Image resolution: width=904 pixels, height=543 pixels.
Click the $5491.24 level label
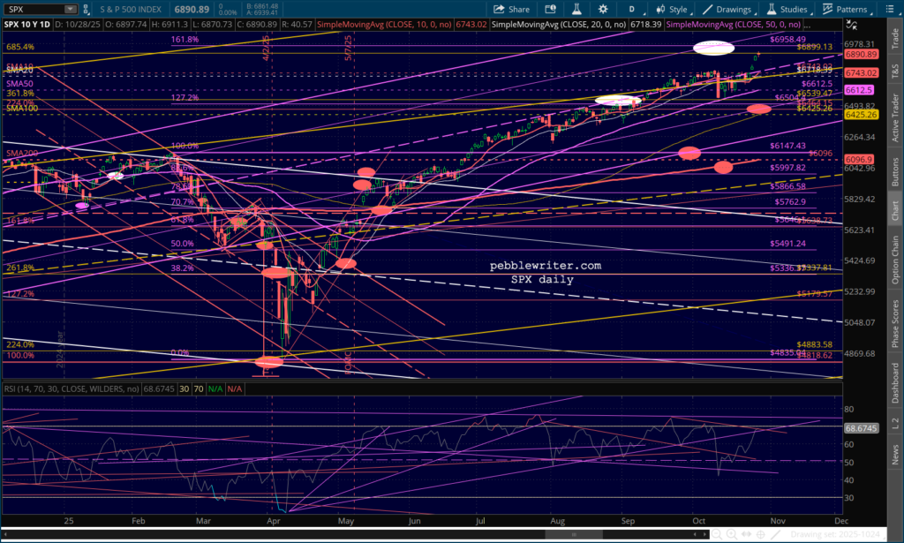[x=787, y=244]
